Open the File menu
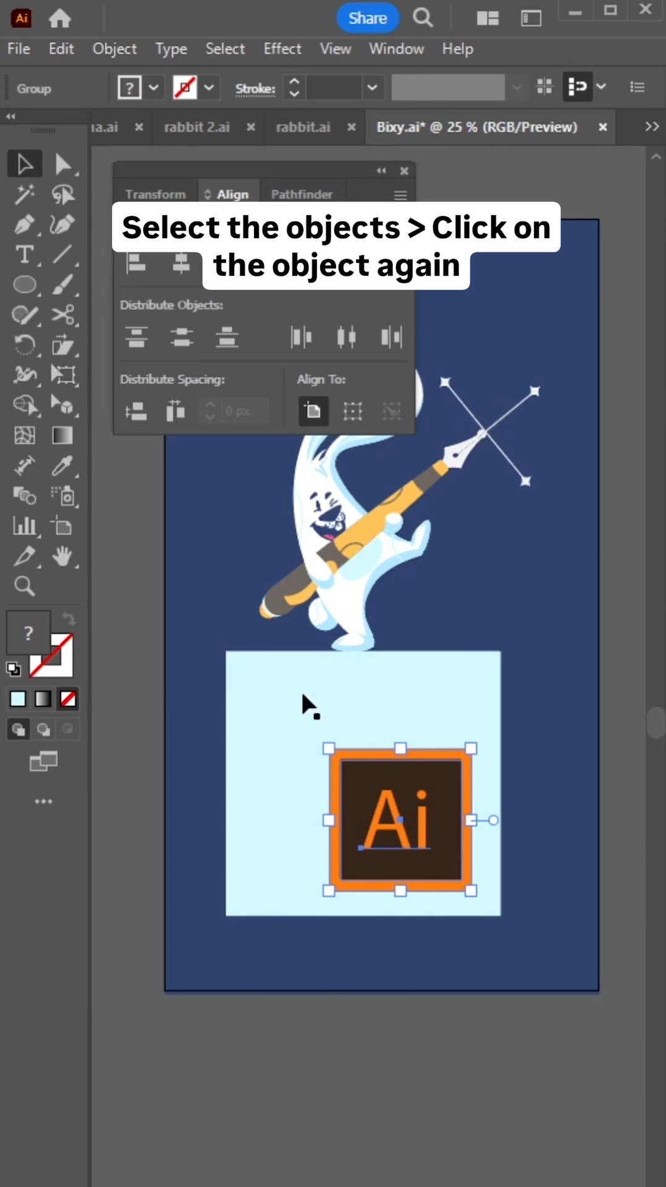This screenshot has width=666, height=1187. (x=19, y=49)
